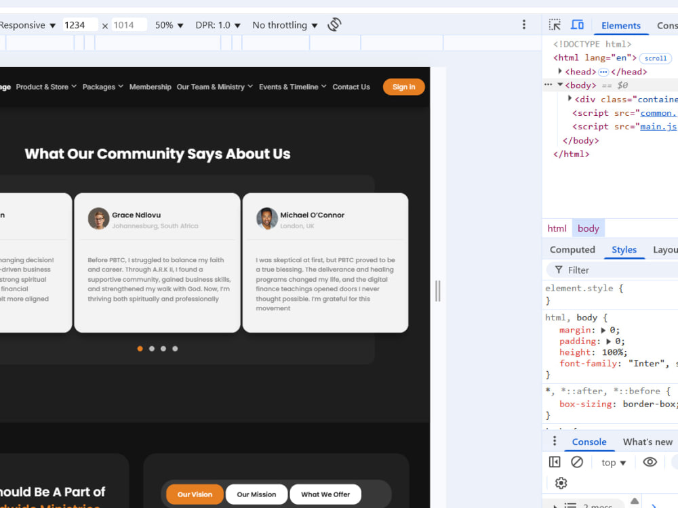The width and height of the screenshot is (678, 508).
Task: Toggle the device toolbar icon
Action: pos(577,24)
